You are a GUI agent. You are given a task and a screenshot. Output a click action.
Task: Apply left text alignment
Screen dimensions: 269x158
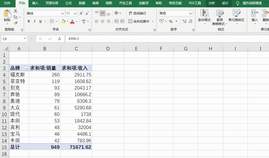tap(97, 21)
